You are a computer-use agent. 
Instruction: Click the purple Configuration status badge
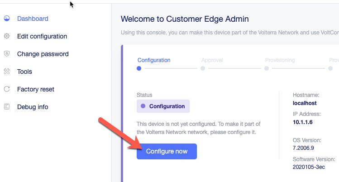click(x=163, y=106)
